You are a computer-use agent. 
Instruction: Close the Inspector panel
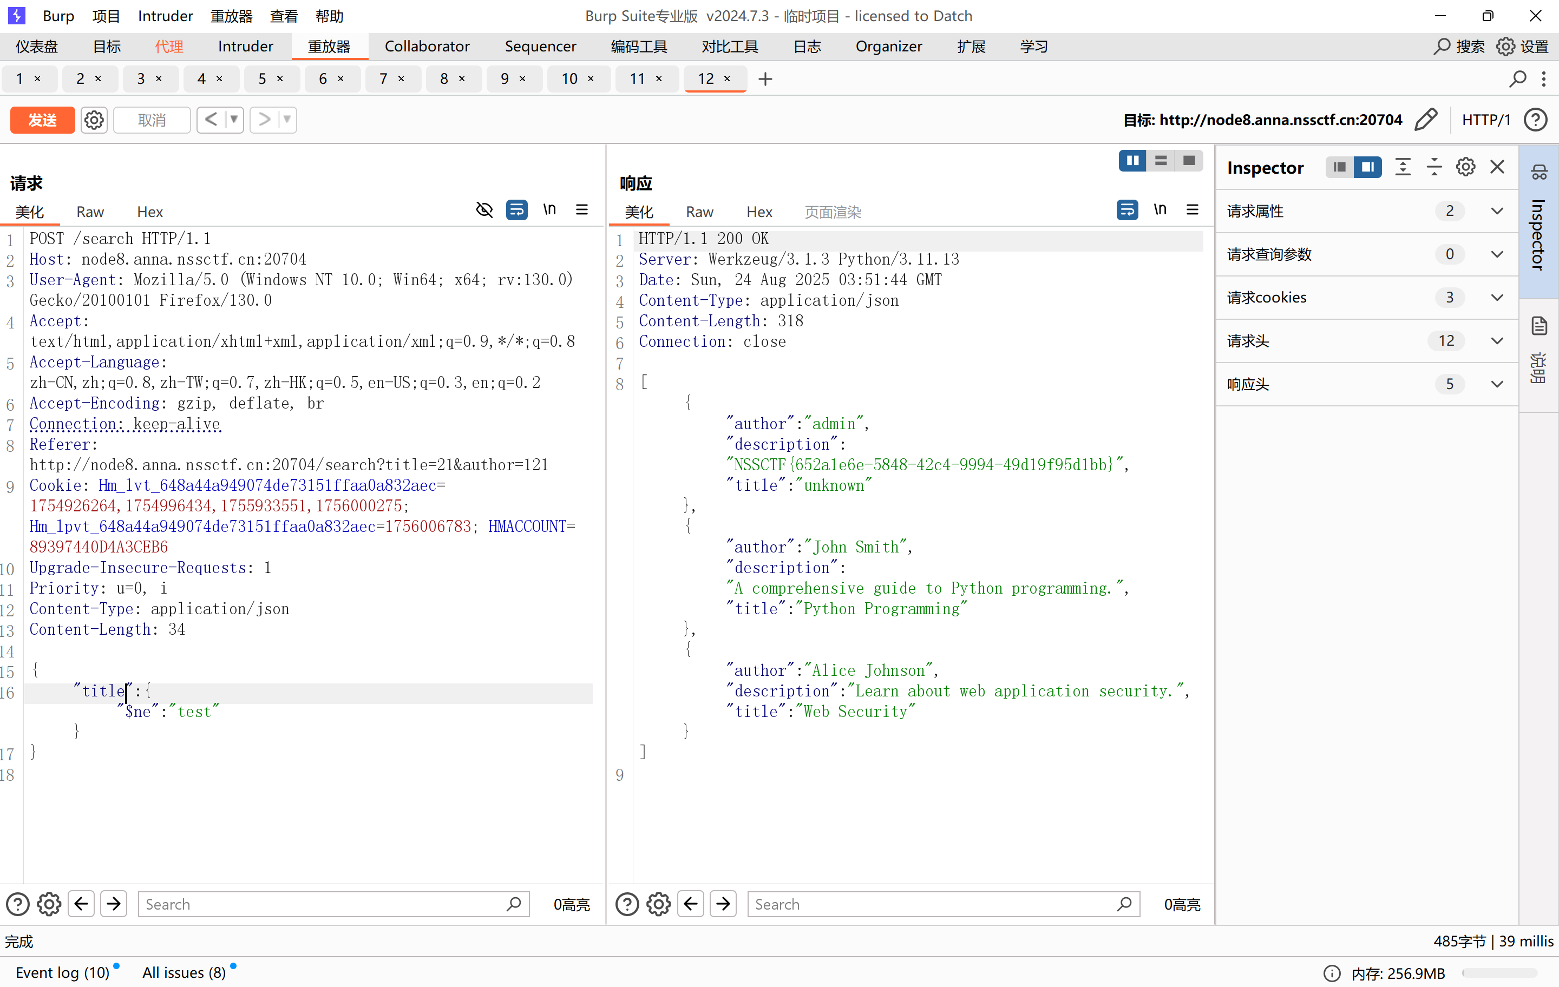pos(1497,168)
